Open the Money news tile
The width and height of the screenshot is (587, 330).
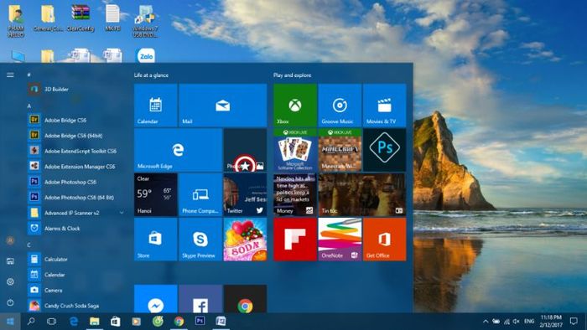295,194
